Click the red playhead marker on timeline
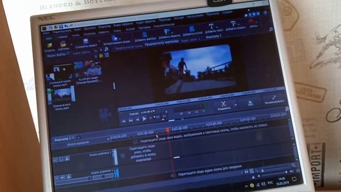Image resolution: width=341 pixels, height=192 pixels. pyautogui.click(x=168, y=130)
